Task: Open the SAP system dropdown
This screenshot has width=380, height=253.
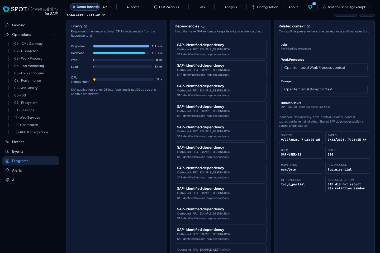Action: pos(103,7)
